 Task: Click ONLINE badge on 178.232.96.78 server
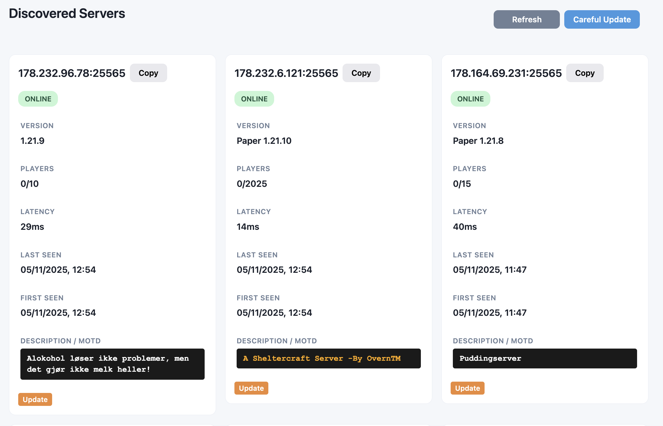[38, 99]
